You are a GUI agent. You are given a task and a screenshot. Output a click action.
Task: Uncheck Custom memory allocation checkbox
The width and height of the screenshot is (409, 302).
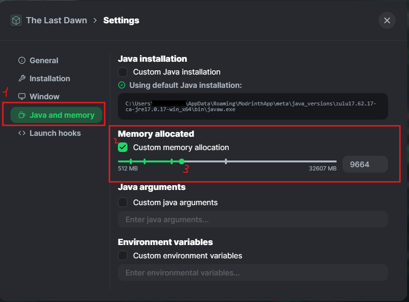[123, 147]
